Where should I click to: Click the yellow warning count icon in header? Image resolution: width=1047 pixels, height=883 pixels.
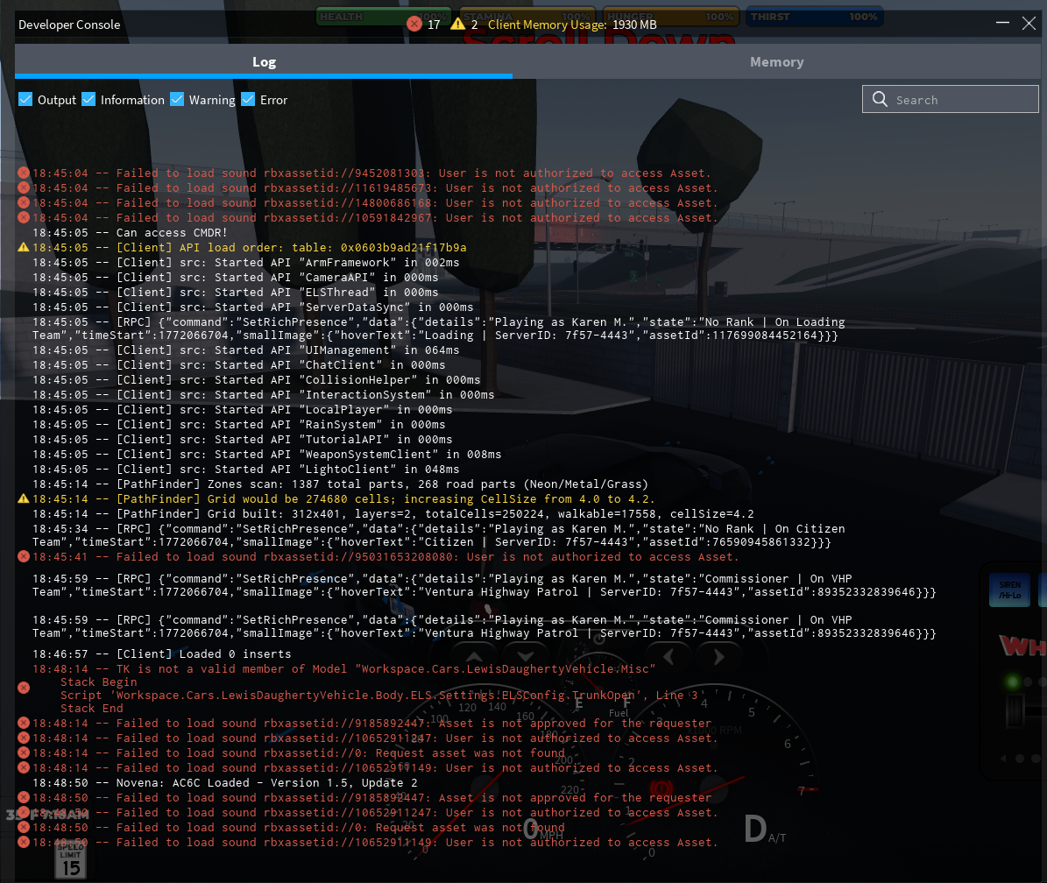tap(457, 25)
